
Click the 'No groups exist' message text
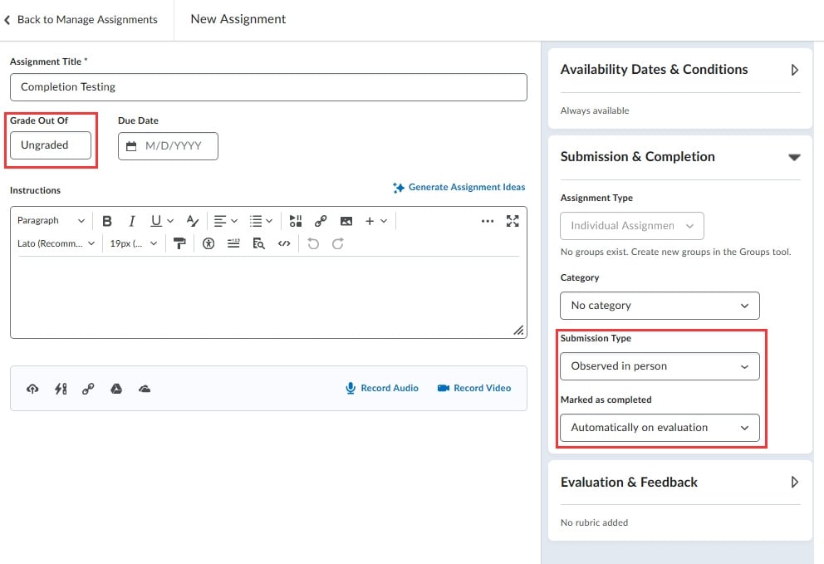(675, 252)
